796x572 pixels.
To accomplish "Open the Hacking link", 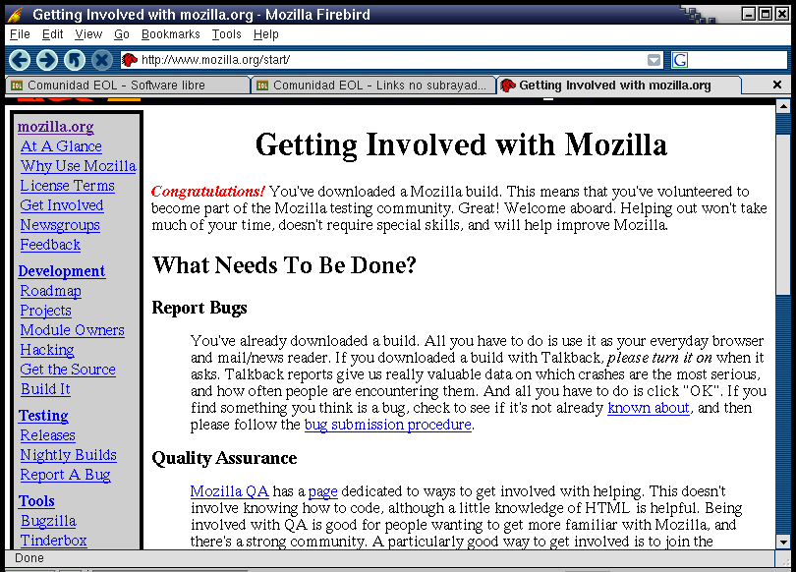I will pos(47,350).
